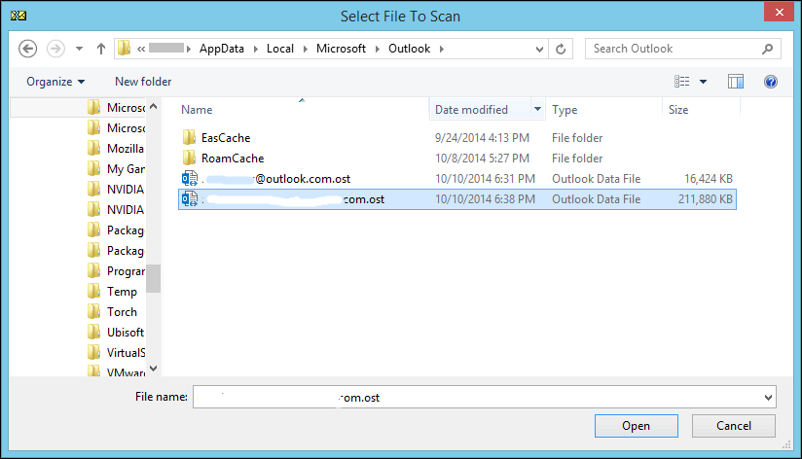The height and width of the screenshot is (459, 802).
Task: Select the Mozilla folder in the tree
Action: [x=126, y=148]
